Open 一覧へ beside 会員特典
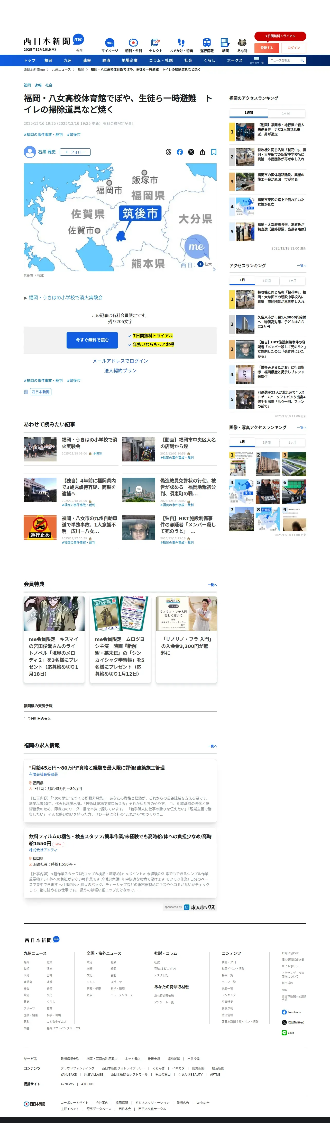Screen dimensions: 330x1123 (x=212, y=585)
